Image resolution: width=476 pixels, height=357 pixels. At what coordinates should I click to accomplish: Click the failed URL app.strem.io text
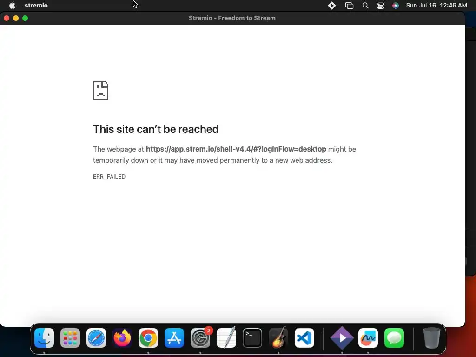click(x=236, y=149)
